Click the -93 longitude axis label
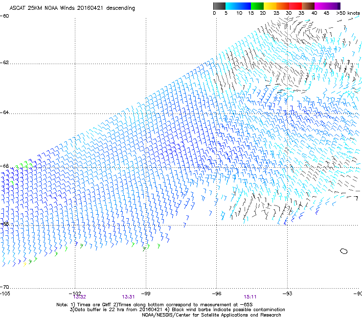The width and height of the screenshot is (362, 318). point(288,294)
